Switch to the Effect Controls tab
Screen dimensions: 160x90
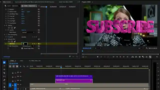(7, 2)
